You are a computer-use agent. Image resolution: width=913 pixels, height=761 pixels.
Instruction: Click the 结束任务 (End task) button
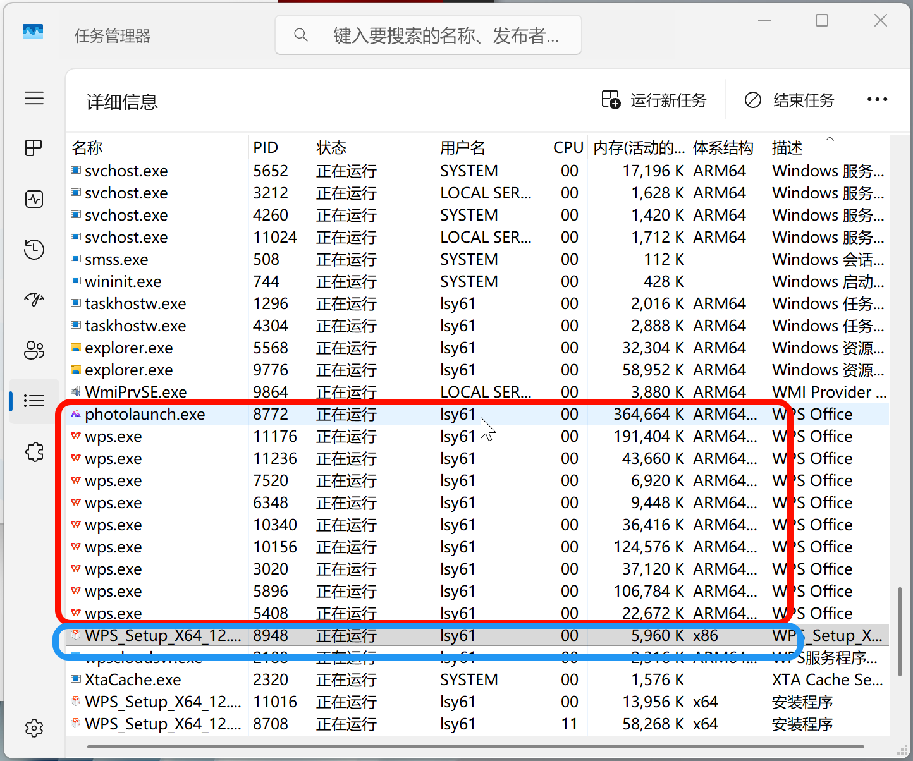point(790,100)
